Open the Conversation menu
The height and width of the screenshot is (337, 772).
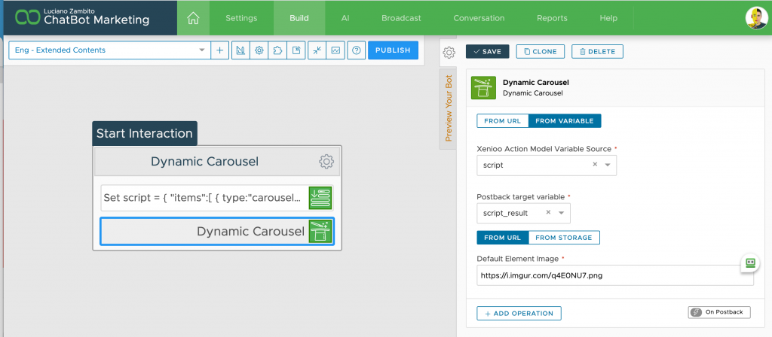(479, 18)
